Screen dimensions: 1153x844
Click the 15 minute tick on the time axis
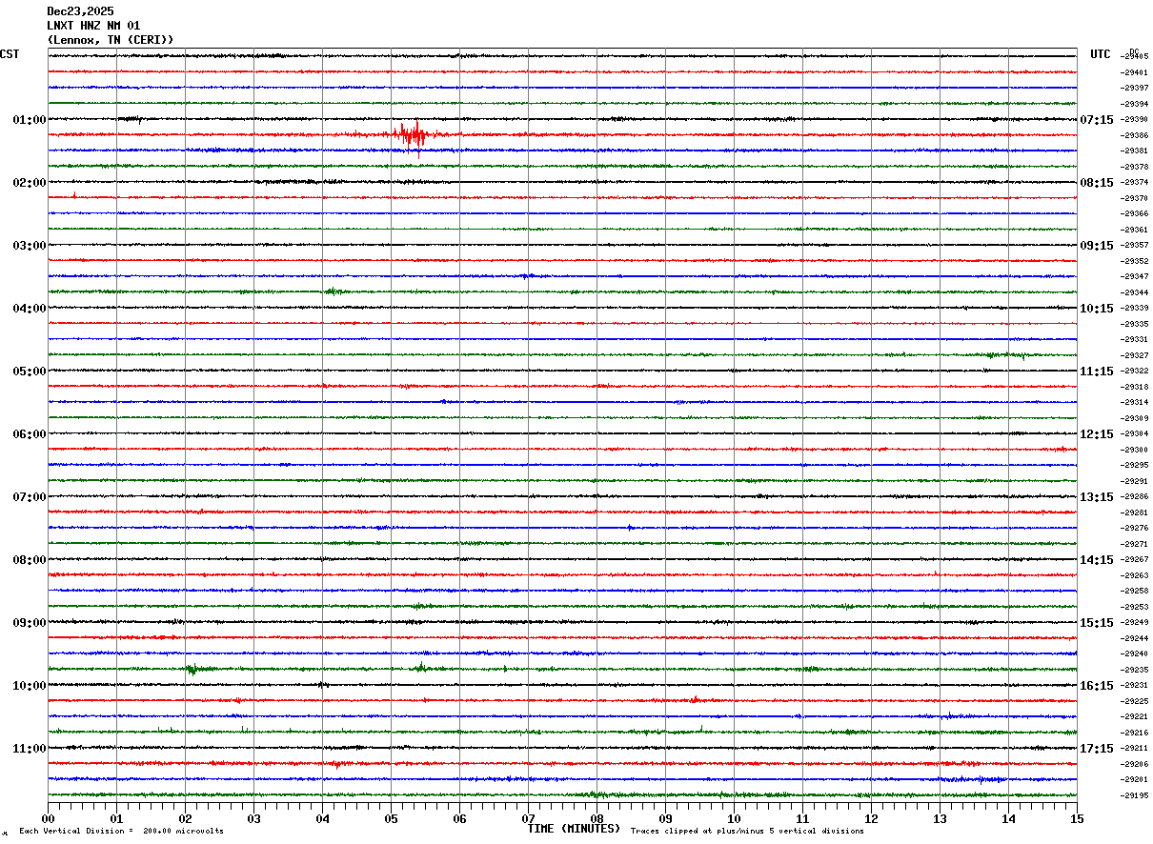[x=1076, y=818]
